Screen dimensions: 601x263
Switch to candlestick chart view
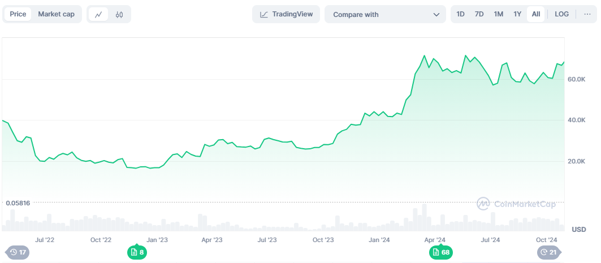click(x=119, y=15)
